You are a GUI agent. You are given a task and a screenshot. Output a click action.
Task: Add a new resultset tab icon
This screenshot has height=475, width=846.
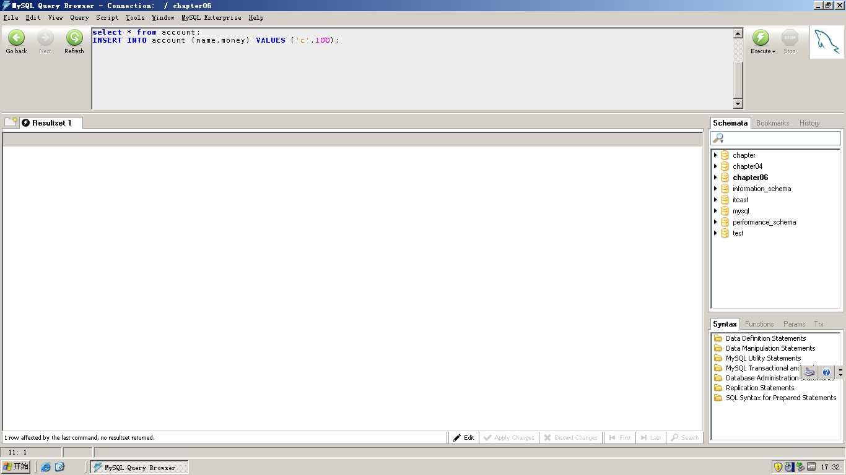[x=11, y=122]
